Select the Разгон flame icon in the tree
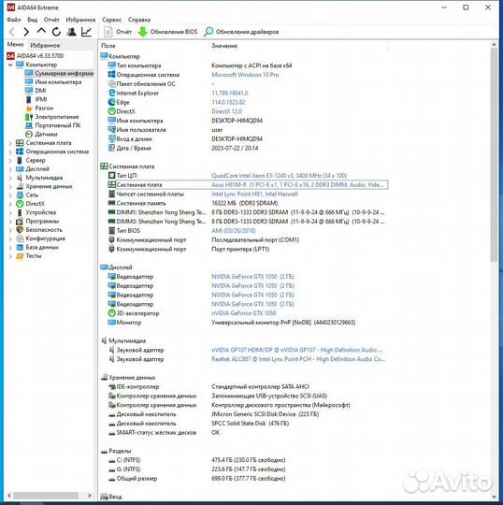Image resolution: width=503 pixels, height=505 pixels. pos(29,108)
